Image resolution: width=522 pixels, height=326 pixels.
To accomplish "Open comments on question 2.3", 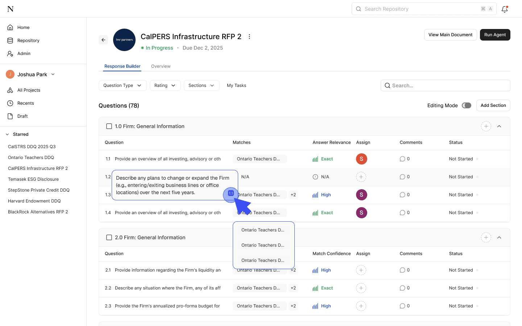I will click(405, 306).
